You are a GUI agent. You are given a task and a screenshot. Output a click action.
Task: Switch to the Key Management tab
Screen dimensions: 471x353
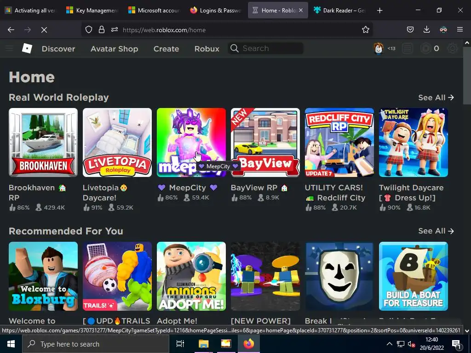point(92,11)
